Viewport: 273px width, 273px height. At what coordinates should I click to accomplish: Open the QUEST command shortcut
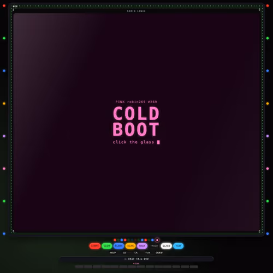tap(159, 253)
